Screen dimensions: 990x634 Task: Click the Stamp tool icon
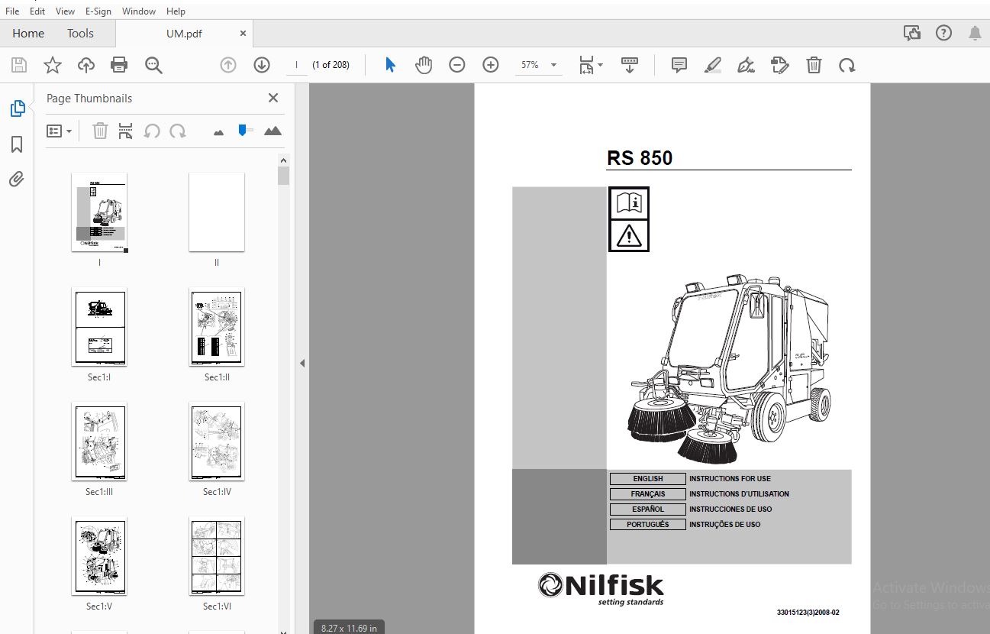pos(780,65)
